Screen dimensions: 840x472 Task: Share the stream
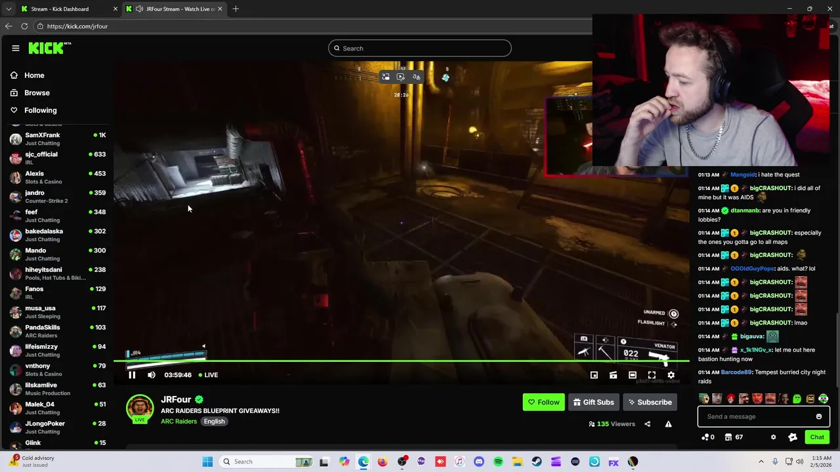[647, 424]
